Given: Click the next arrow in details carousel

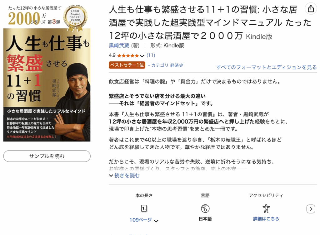Looking at the screenshot, I should (311, 209).
